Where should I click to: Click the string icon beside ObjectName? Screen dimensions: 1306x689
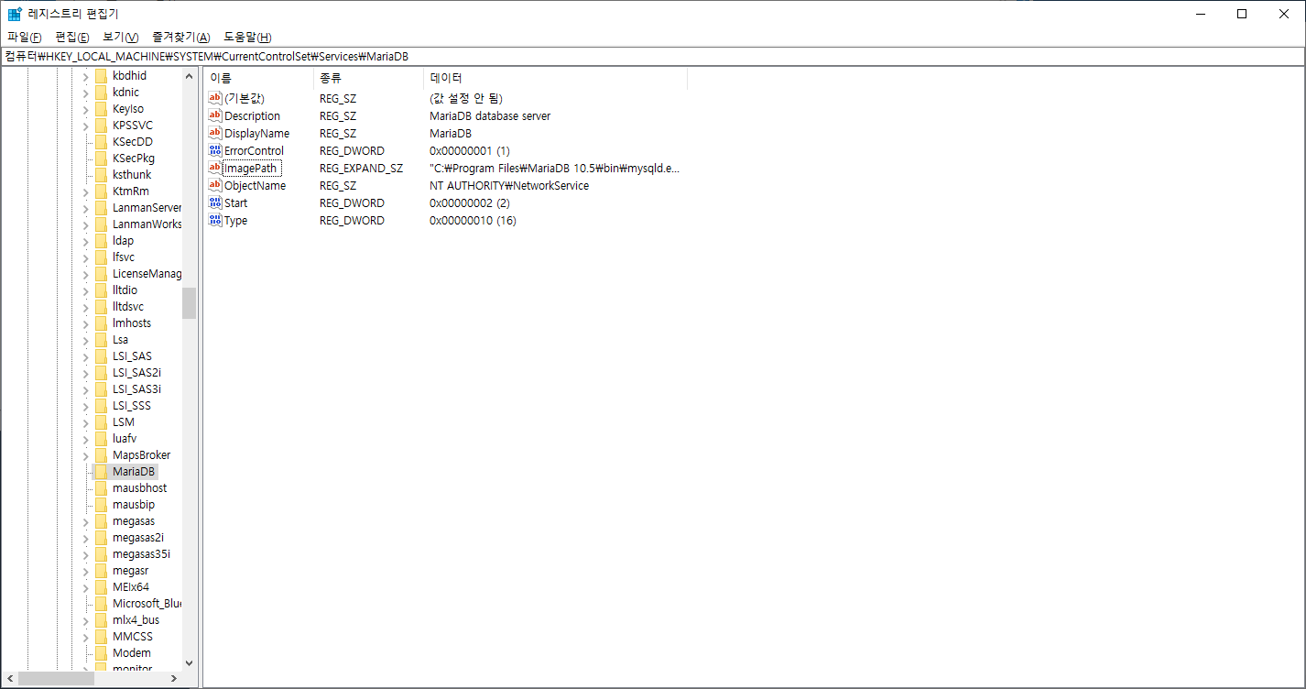pos(215,185)
